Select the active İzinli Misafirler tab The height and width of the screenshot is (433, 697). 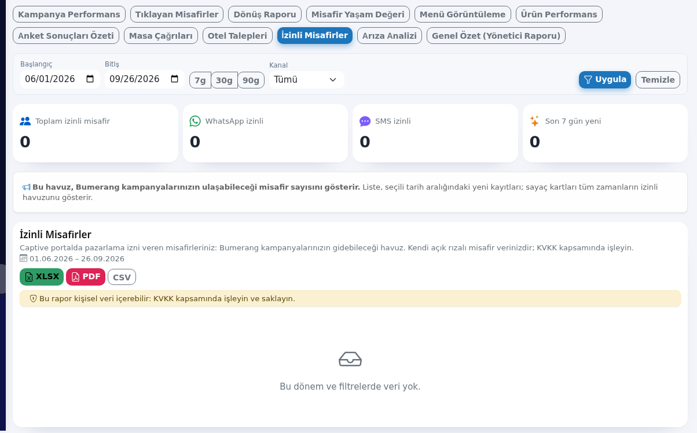(x=315, y=35)
